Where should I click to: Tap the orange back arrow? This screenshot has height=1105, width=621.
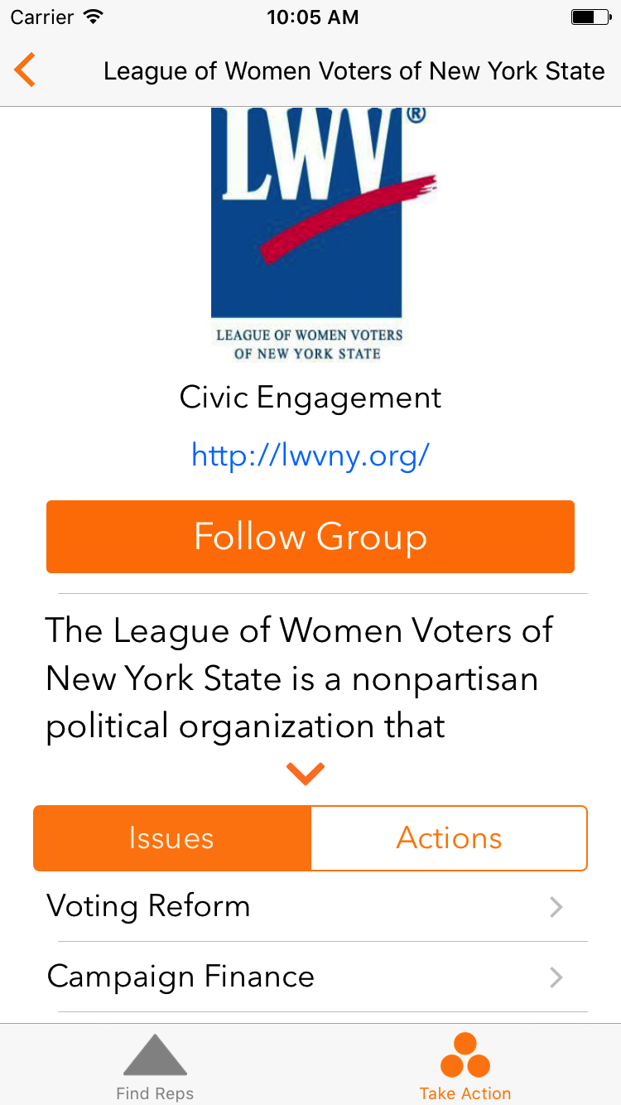[x=25, y=70]
